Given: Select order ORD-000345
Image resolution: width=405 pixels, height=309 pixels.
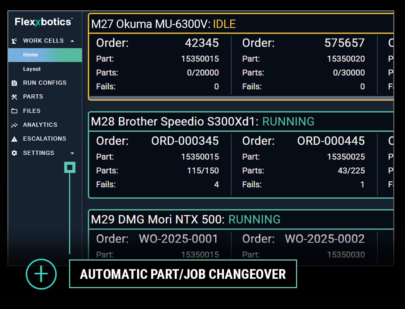Looking at the screenshot, I should coord(185,141).
